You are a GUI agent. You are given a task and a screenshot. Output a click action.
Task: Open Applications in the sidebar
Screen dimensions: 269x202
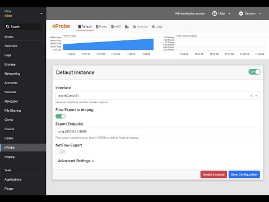23,180
